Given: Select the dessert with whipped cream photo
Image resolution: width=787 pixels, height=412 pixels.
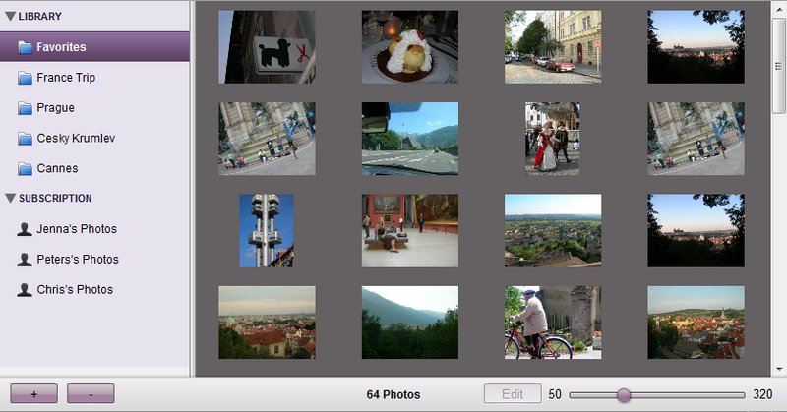Looking at the screenshot, I should pos(410,47).
